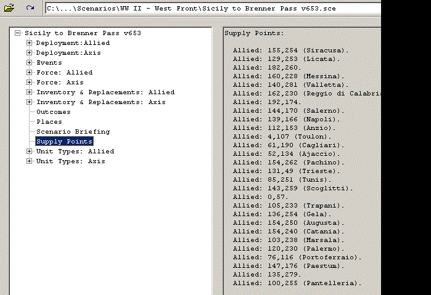
Task: Click the line 'Allied: 155,254 (Siracusa)'
Action: [x=291, y=51]
